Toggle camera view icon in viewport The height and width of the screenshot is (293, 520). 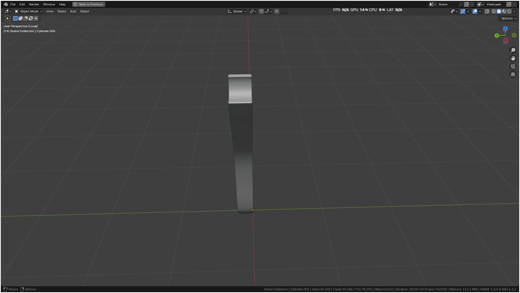513,66
